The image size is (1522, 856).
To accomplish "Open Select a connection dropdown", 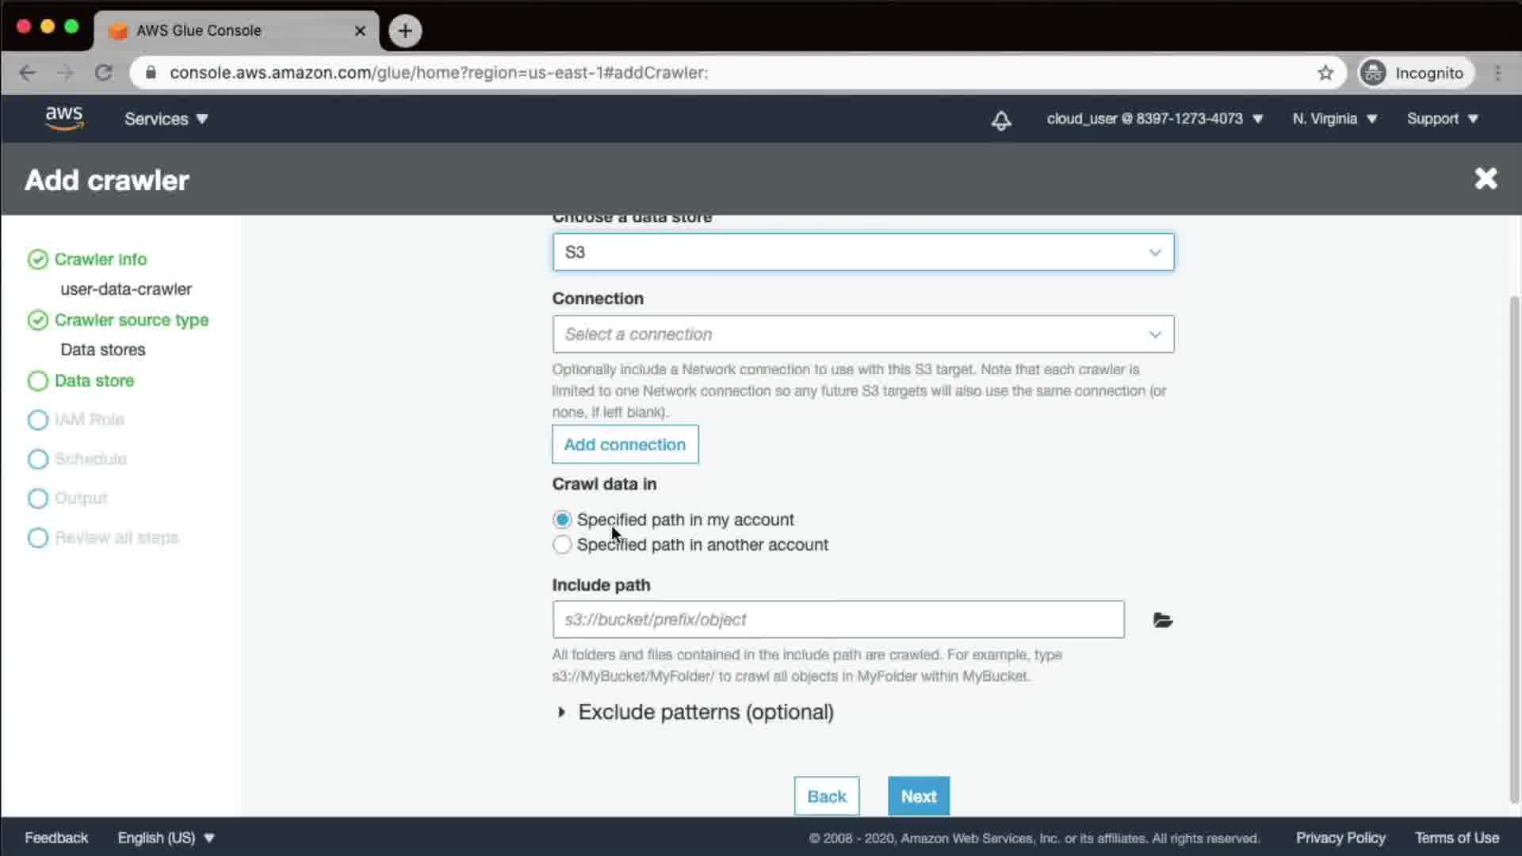I will (862, 334).
